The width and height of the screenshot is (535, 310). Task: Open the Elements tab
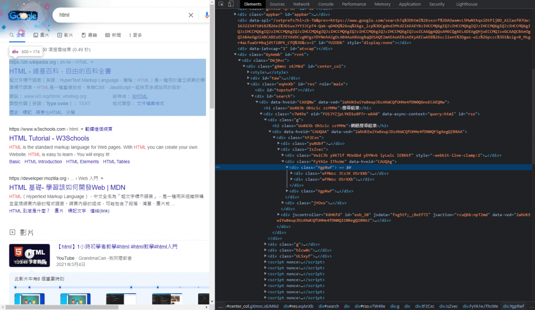[253, 4]
